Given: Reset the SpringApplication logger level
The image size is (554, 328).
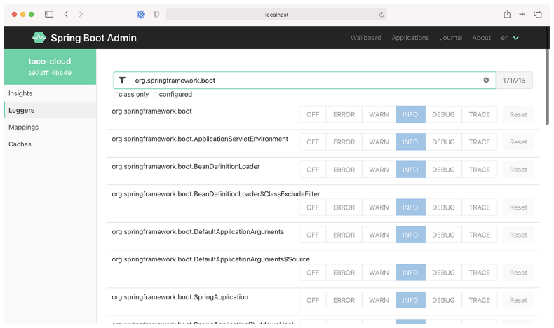Looking at the screenshot, I should click(518, 301).
